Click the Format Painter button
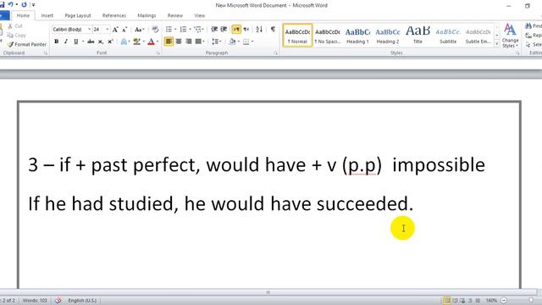 tap(27, 44)
